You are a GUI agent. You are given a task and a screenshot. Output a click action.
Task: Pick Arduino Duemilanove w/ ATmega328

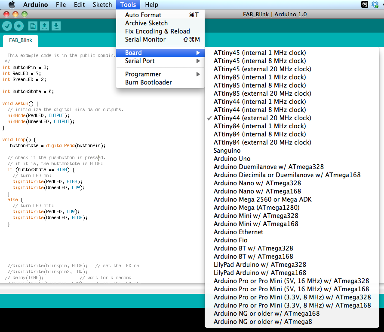coord(292,167)
